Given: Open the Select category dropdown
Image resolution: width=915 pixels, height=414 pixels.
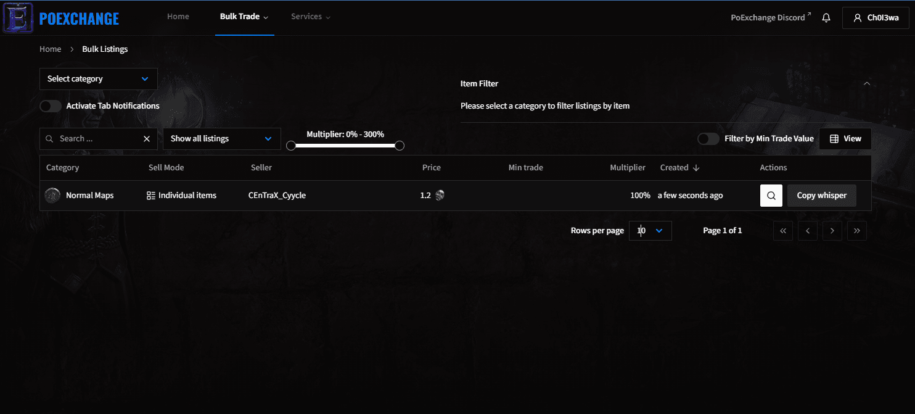Looking at the screenshot, I should [99, 79].
